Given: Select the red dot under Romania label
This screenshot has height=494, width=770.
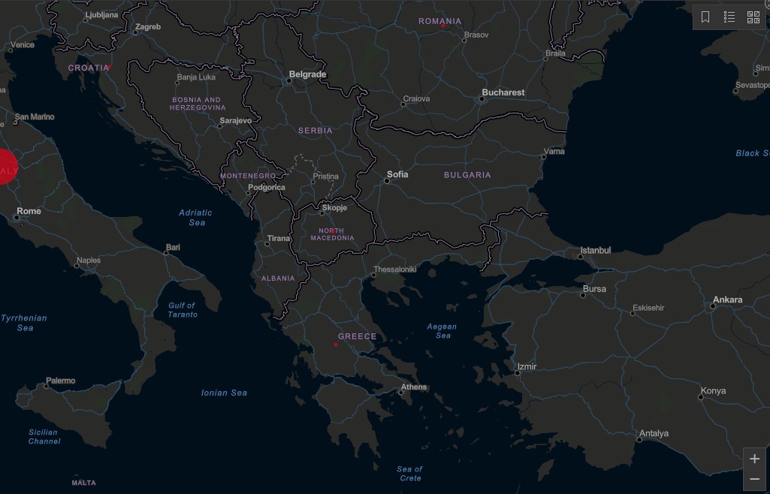Looking at the screenshot, I should (443, 26).
